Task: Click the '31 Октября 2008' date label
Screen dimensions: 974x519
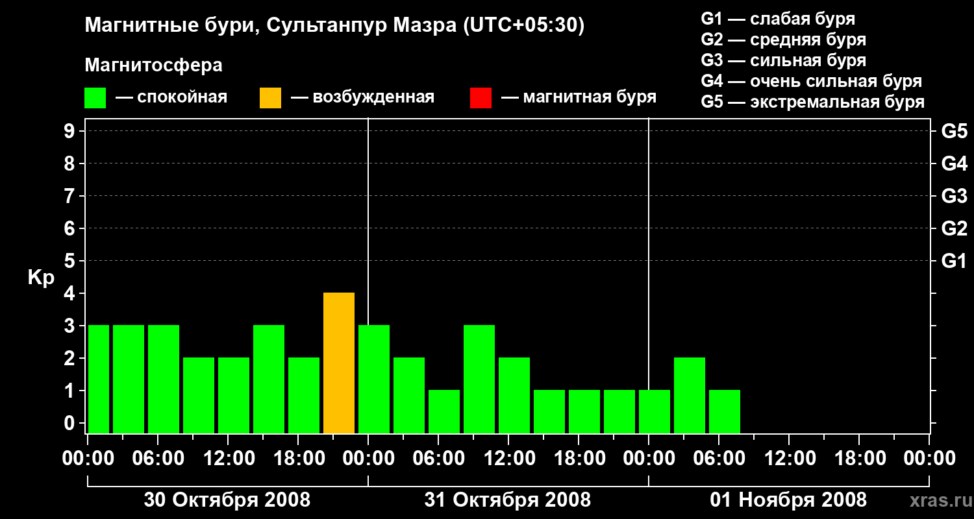Action: [x=508, y=500]
